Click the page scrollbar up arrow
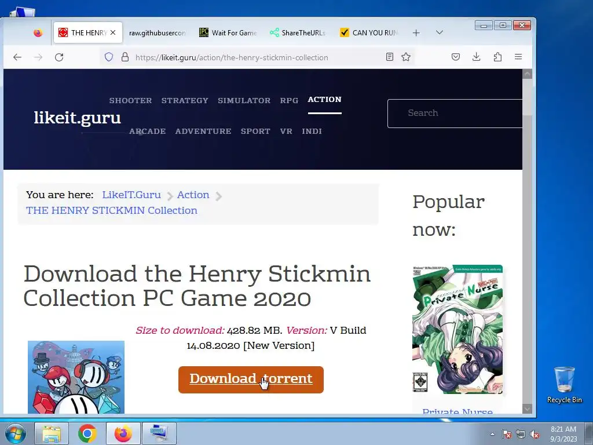Image resolution: width=593 pixels, height=445 pixels. coord(527,74)
